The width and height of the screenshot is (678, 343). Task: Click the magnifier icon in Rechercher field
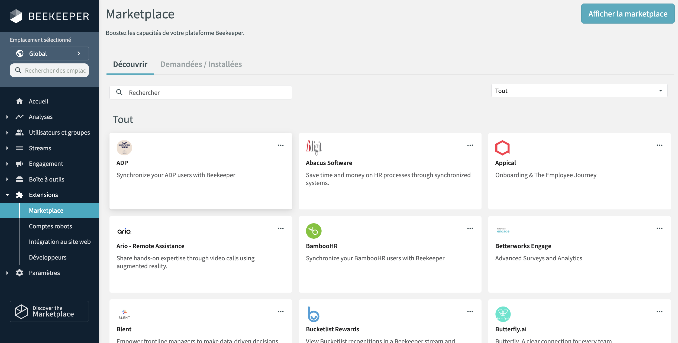point(120,92)
